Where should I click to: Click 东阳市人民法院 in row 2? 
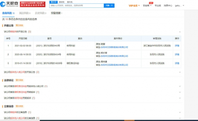(x=157, y=55)
